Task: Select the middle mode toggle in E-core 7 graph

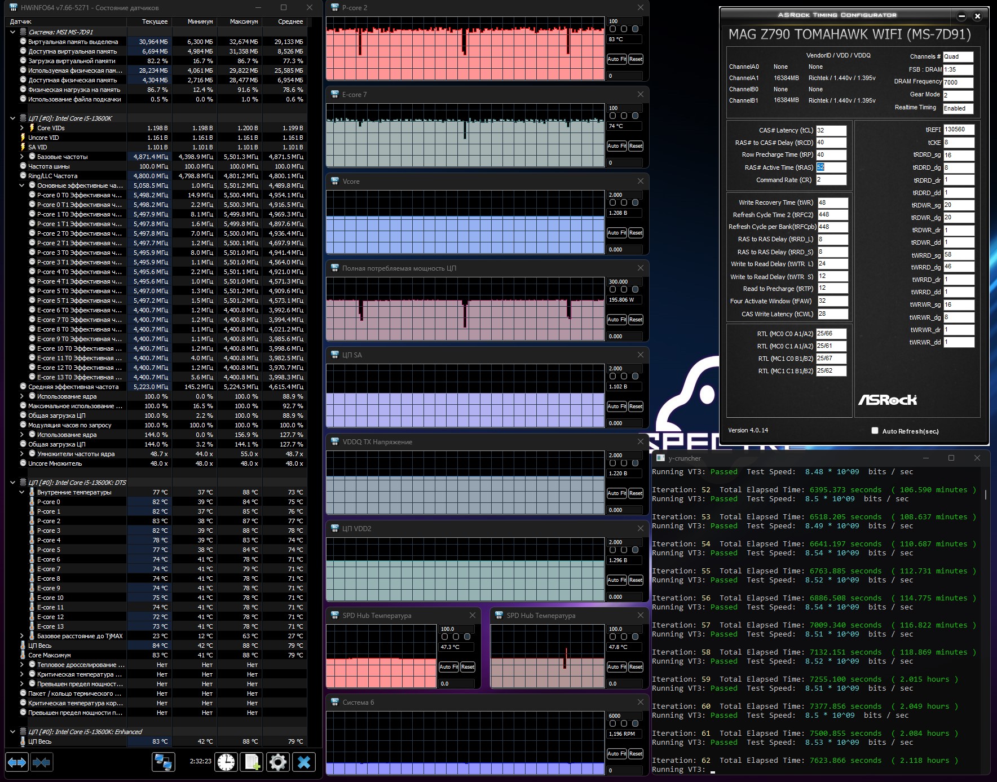Action: [624, 116]
